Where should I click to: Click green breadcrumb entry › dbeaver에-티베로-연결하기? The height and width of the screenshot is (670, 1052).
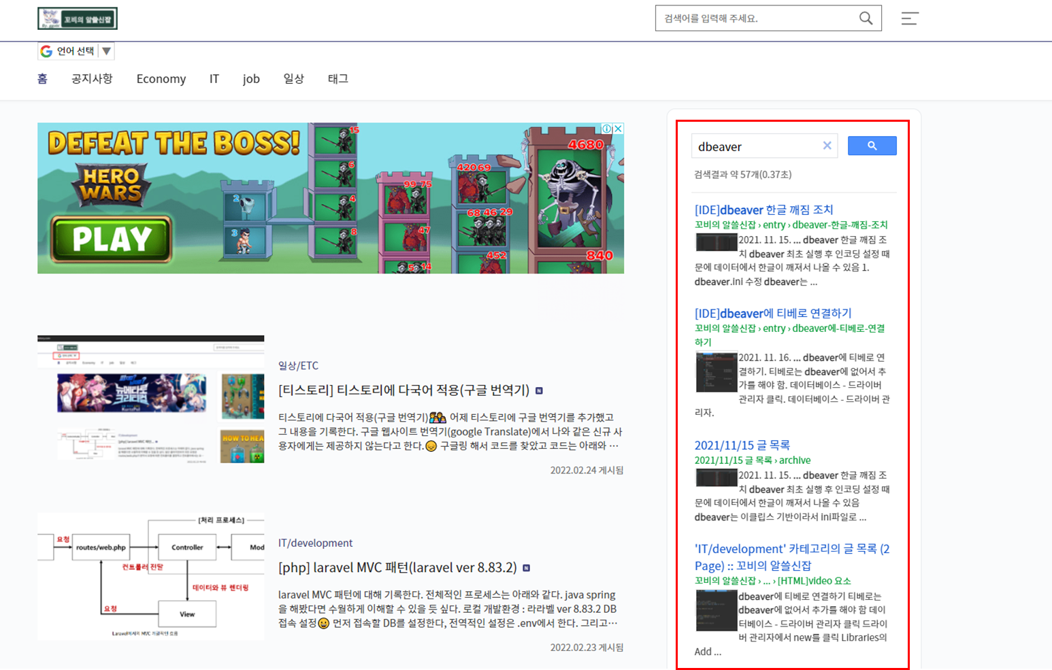pos(789,335)
